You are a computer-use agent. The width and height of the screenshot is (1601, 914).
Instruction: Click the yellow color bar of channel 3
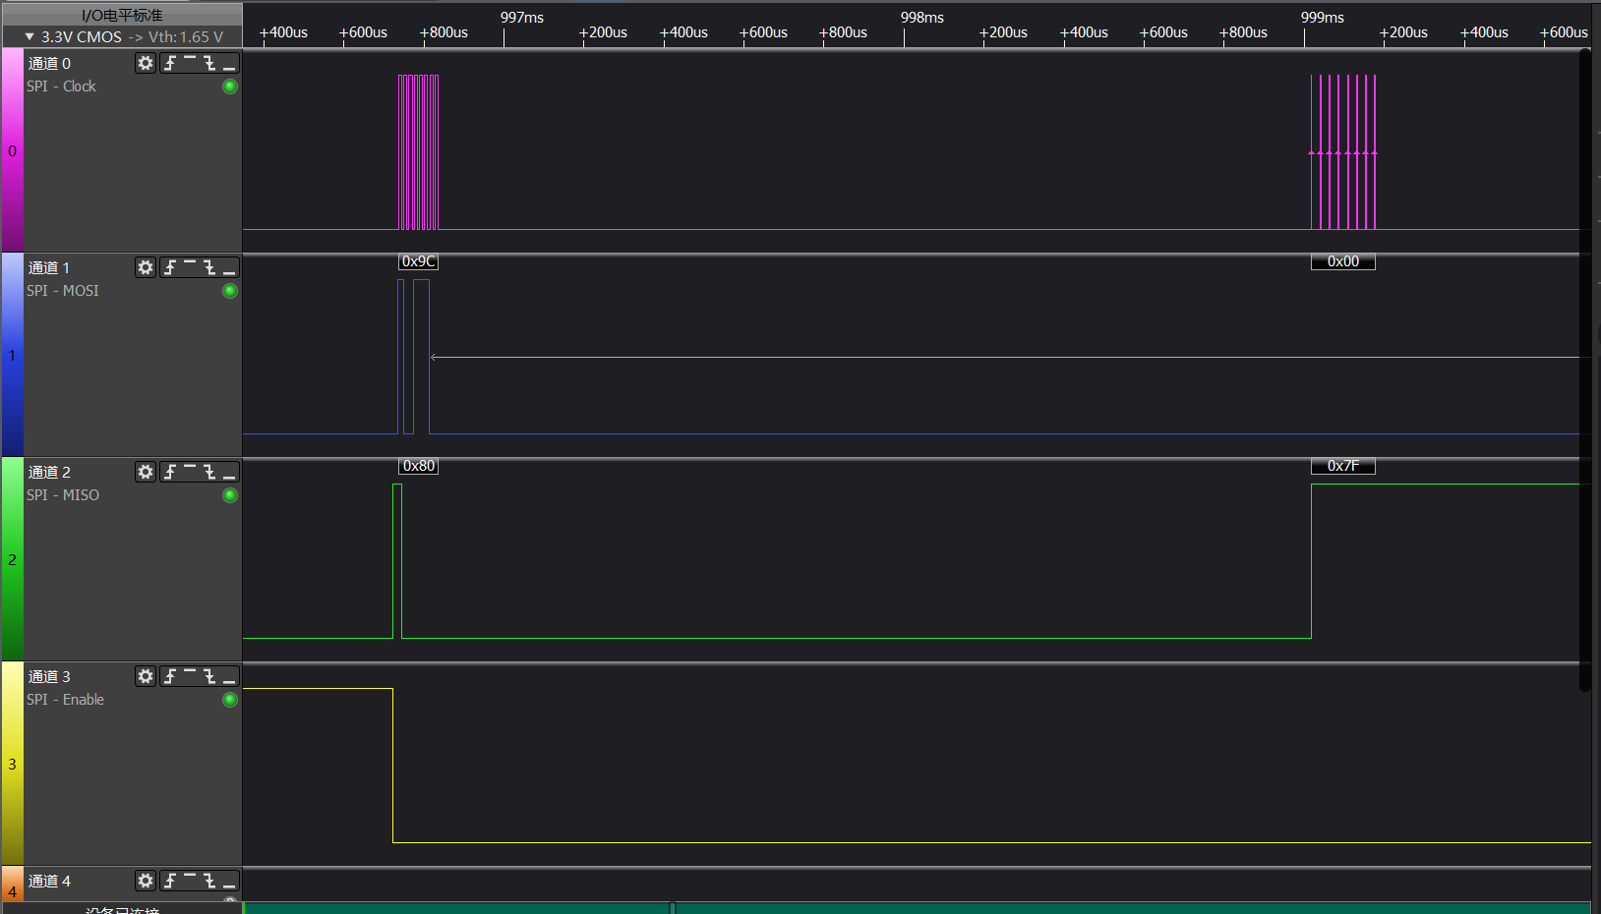pyautogui.click(x=12, y=764)
